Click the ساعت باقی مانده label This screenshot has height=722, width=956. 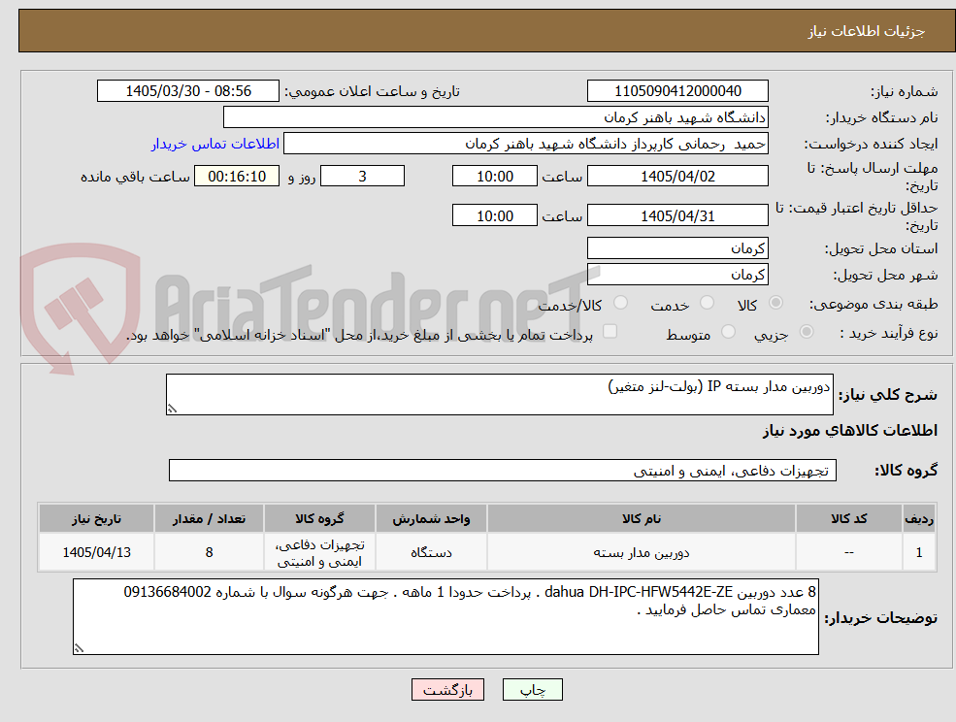pos(135,177)
